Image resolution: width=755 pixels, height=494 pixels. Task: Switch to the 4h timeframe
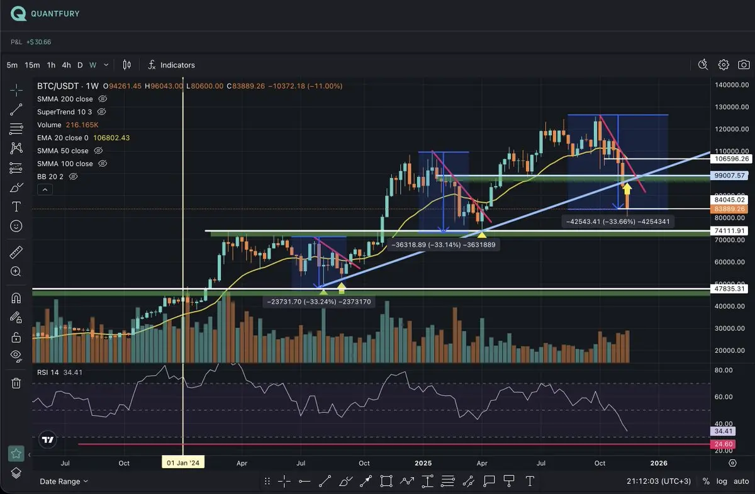pyautogui.click(x=66, y=65)
